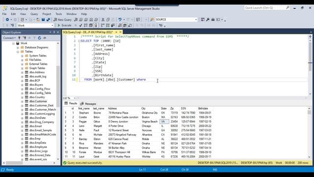Click Object Explorer disconnect plug icon
Image resolution: width=314 pixels, height=177 pixels.
coord(25,38)
